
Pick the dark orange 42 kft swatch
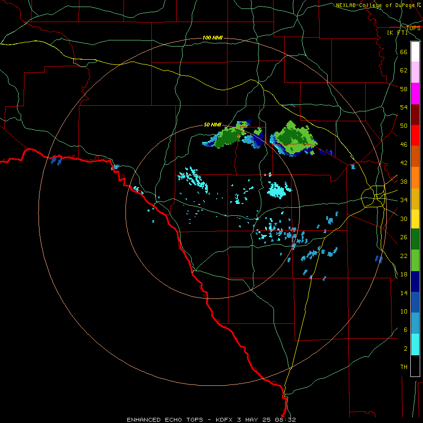[x=415, y=157]
